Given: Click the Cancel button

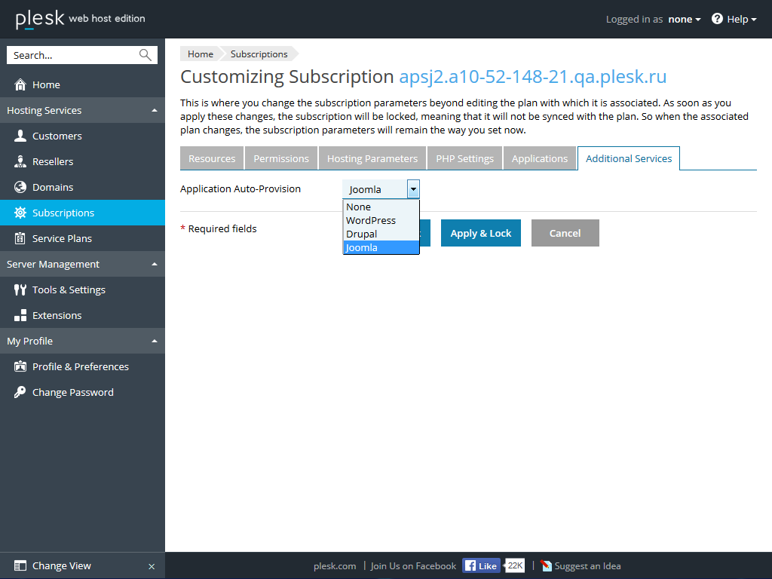Looking at the screenshot, I should 565,233.
